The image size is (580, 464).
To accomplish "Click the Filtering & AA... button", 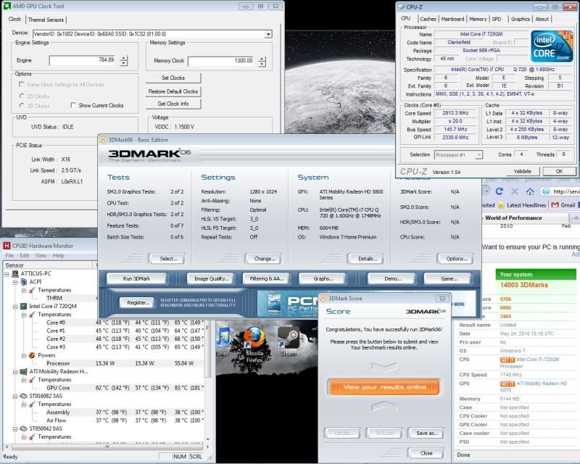I will [267, 278].
